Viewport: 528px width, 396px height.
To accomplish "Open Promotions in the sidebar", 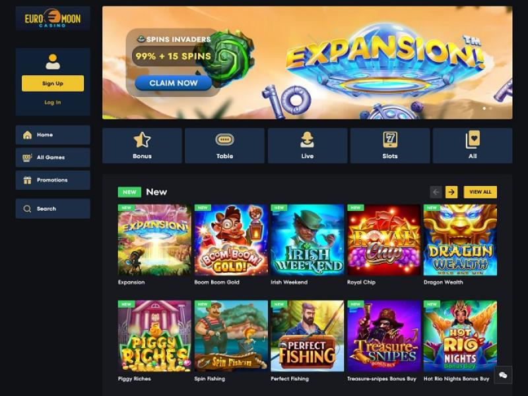I will click(53, 180).
